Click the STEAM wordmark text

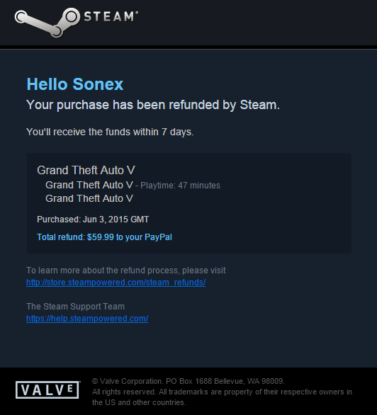[x=111, y=16]
